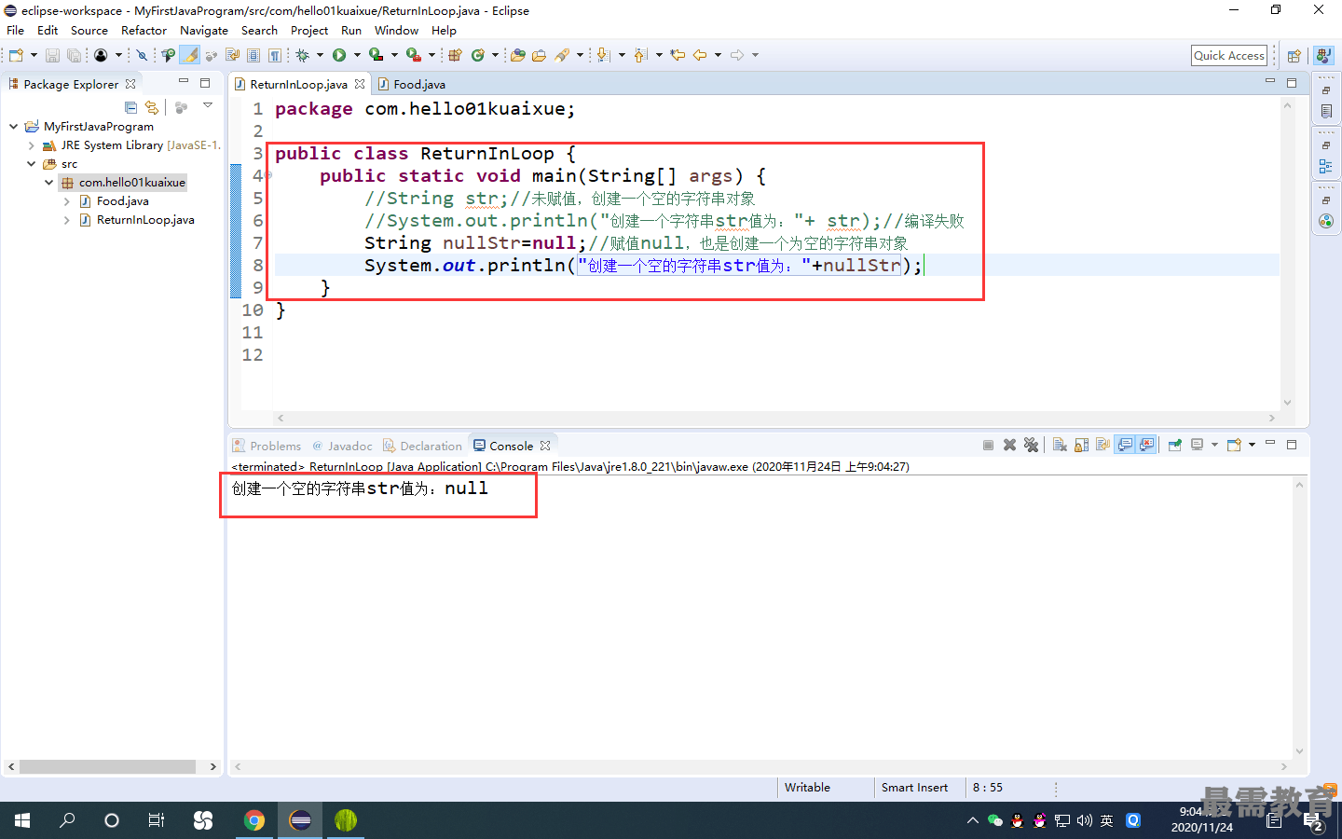The width and height of the screenshot is (1342, 839).
Task: Toggle Pin Console icon
Action: (1175, 445)
